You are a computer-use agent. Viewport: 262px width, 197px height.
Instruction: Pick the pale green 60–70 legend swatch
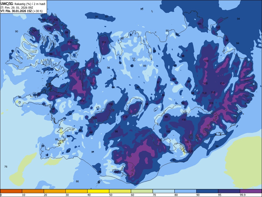pyautogui.click(x=142, y=191)
